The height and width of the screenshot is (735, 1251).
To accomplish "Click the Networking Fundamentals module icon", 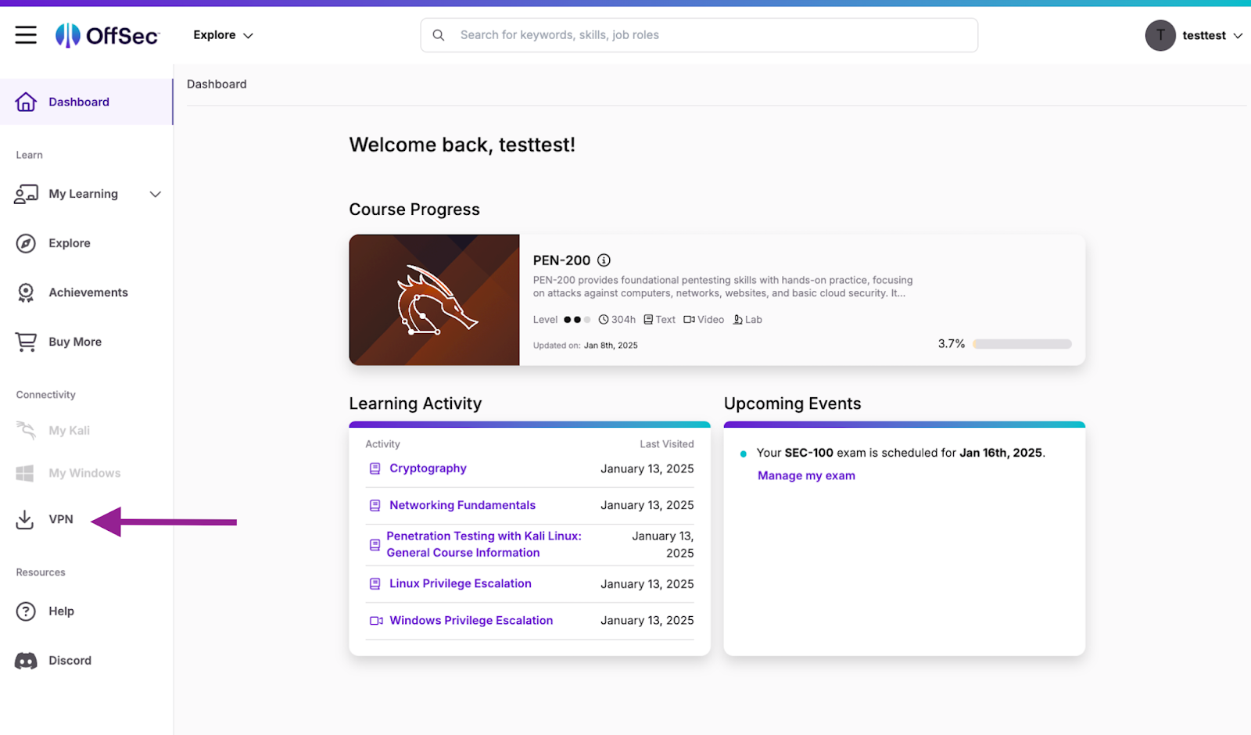I will (x=375, y=505).
